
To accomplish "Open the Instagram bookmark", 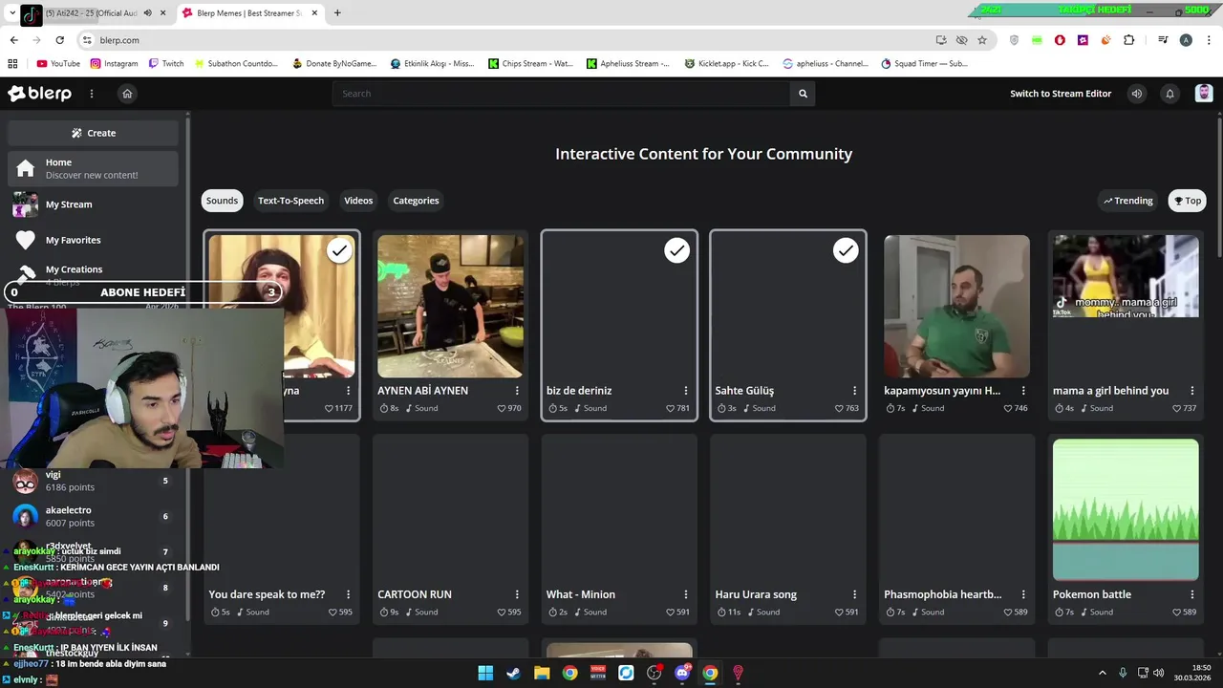I will [114, 64].
